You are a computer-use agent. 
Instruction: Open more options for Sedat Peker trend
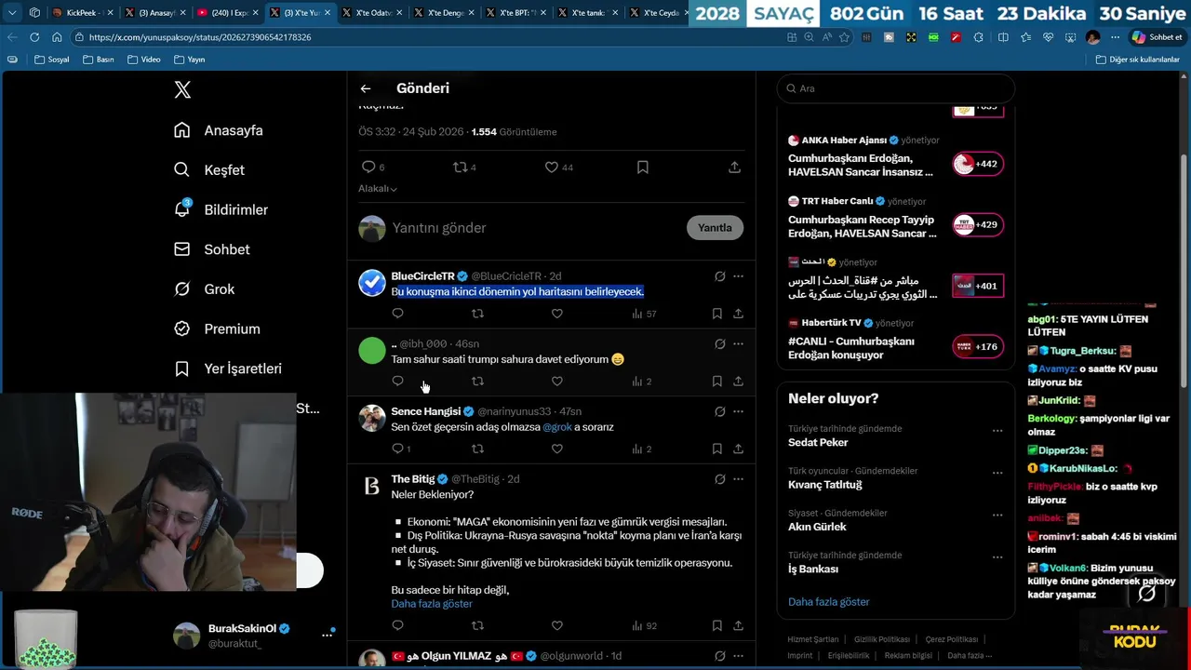click(x=997, y=431)
